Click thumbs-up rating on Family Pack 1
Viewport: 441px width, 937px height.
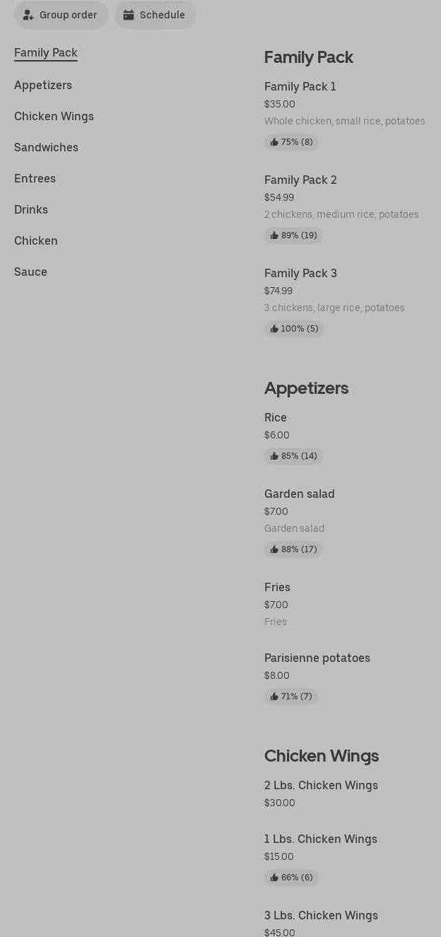(291, 142)
